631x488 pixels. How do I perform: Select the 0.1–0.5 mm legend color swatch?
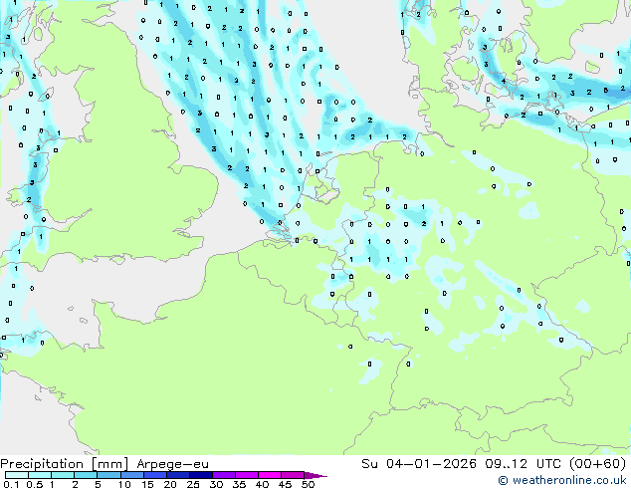(x=17, y=475)
